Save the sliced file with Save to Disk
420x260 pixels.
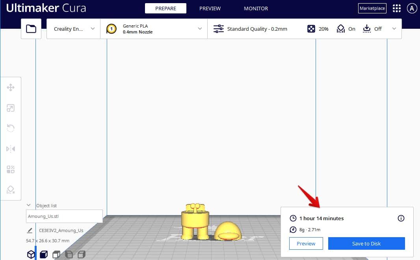pos(366,243)
